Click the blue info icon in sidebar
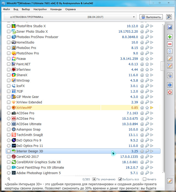176x192 pixels. [x=170, y=85]
